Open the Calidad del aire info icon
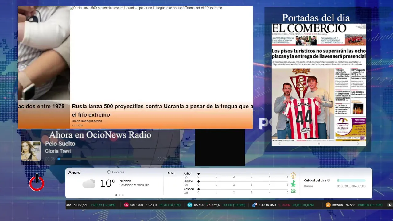Viewport: 393px width, 221px height. pyautogui.click(x=329, y=180)
